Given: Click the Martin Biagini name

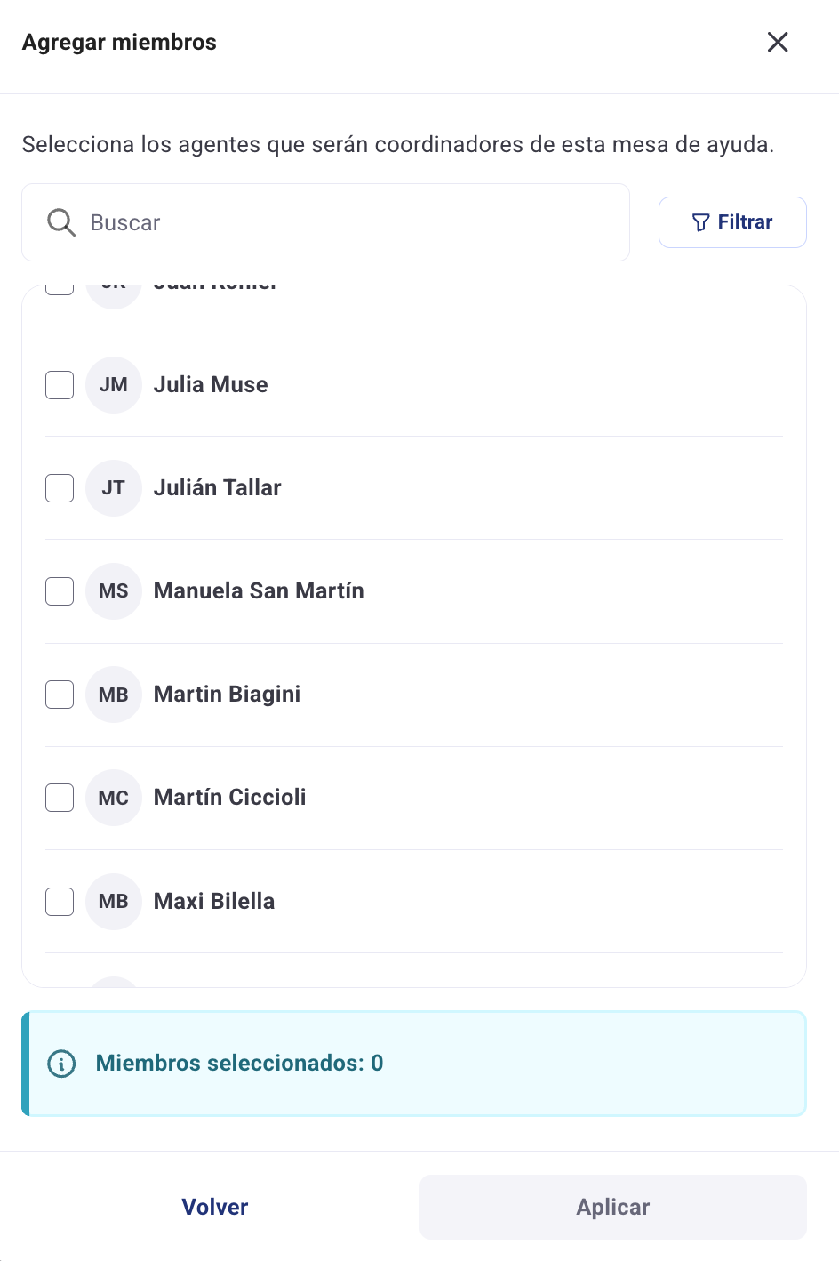Looking at the screenshot, I should click(227, 695).
